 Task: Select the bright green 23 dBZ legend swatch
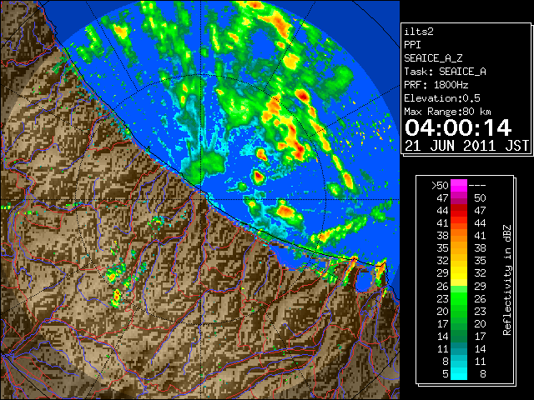coord(459,298)
